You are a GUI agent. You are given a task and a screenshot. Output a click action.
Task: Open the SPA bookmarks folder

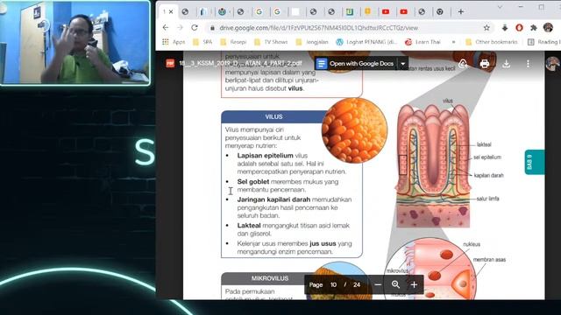[x=202, y=42]
